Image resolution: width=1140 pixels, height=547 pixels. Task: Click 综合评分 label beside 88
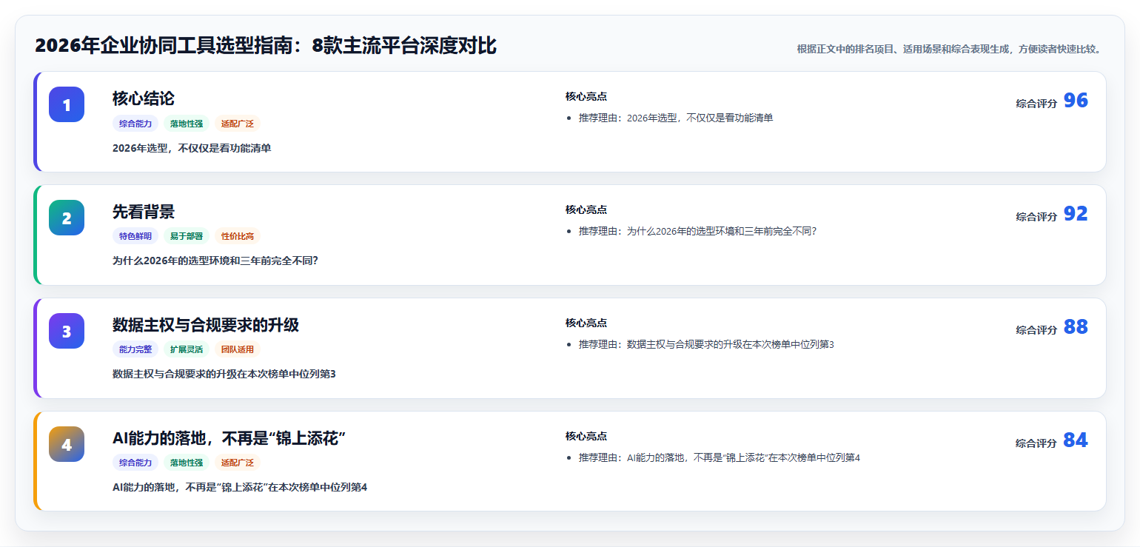pyautogui.click(x=1036, y=330)
